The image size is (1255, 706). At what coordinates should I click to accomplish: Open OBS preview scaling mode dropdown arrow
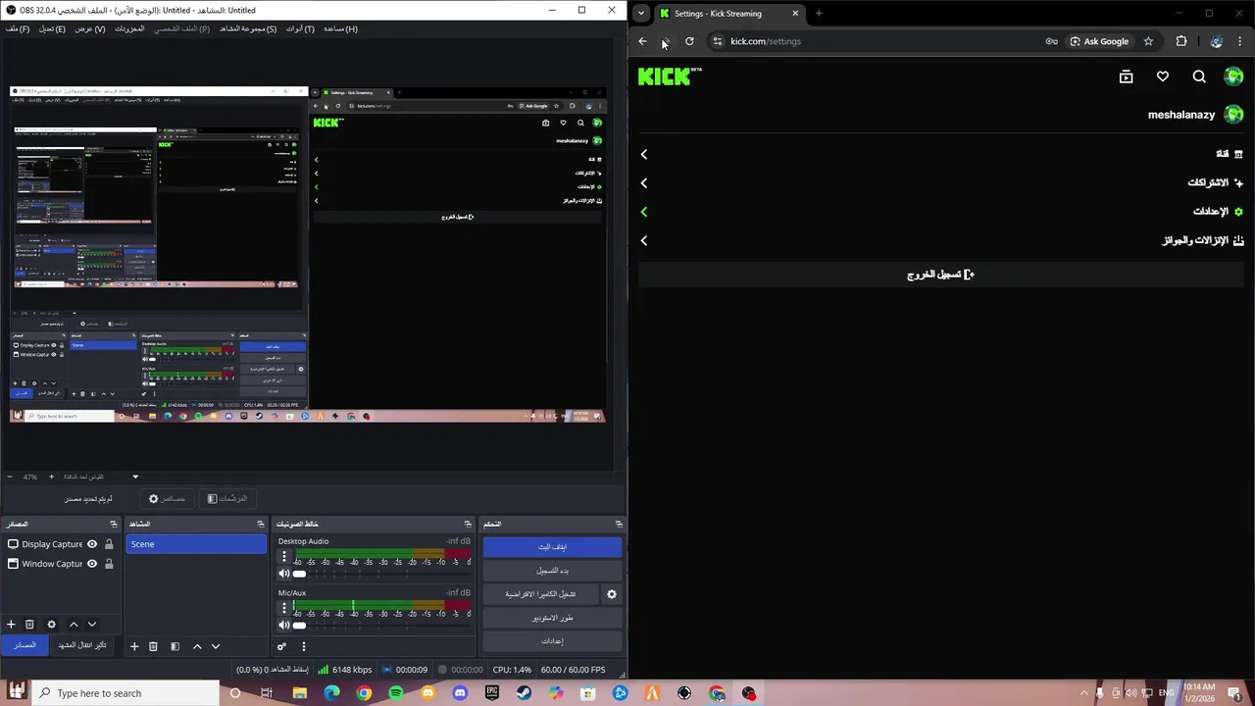135,477
